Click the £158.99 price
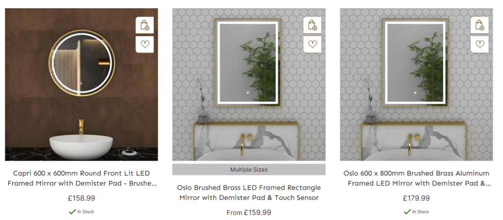503x220 pixels. tap(82, 198)
